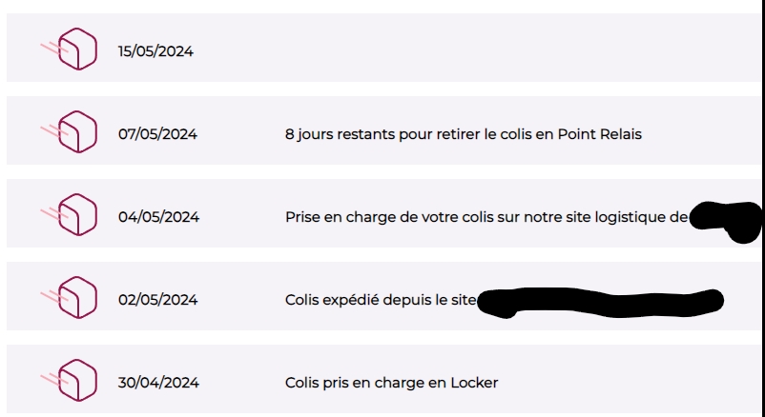Select the 02/05/2024 date label

(157, 300)
